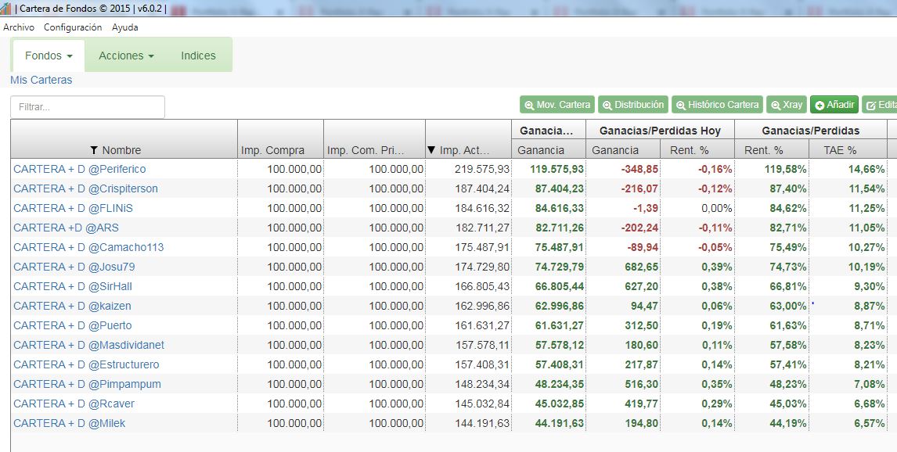This screenshot has height=452, width=897.
Task: Open the Configuración menu
Action: tap(73, 27)
